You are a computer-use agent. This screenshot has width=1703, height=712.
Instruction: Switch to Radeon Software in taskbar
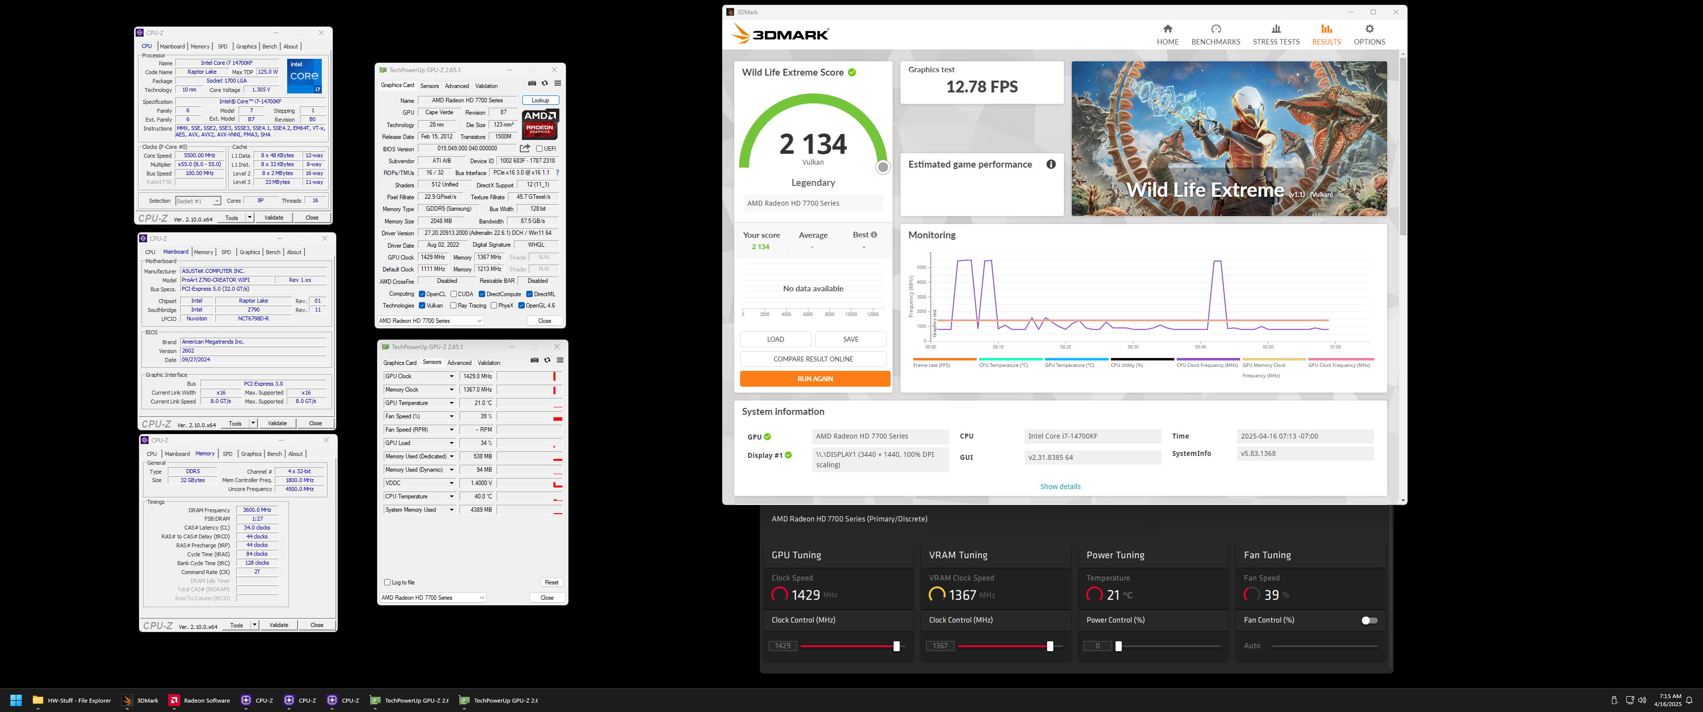coord(200,700)
